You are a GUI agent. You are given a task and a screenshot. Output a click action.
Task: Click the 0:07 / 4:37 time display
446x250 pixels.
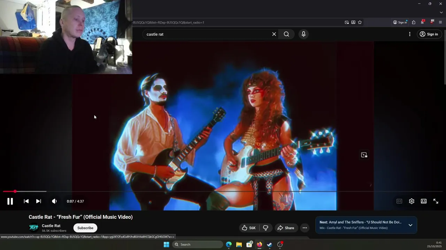pos(75,201)
